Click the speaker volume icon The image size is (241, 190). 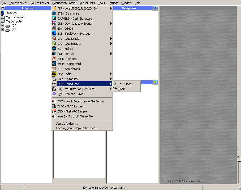[x=239, y=157]
